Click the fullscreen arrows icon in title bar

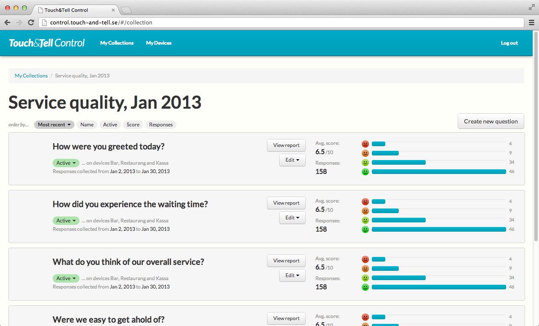point(531,7)
